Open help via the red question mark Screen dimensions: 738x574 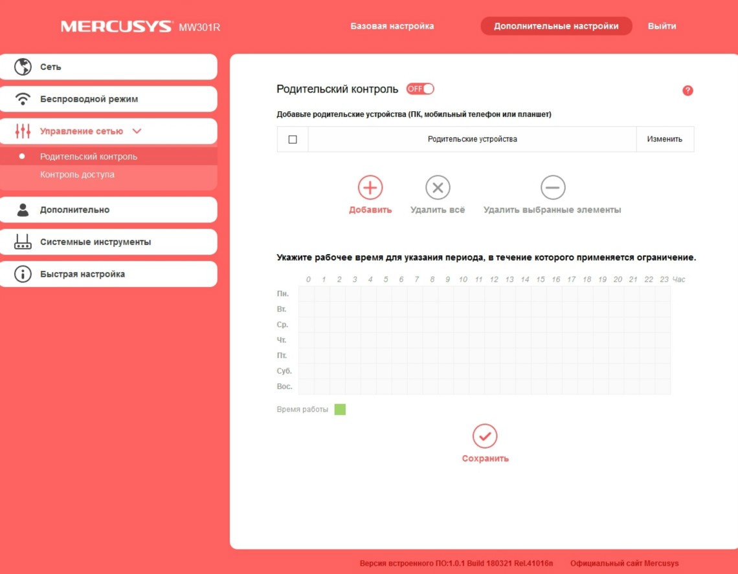[x=688, y=90]
